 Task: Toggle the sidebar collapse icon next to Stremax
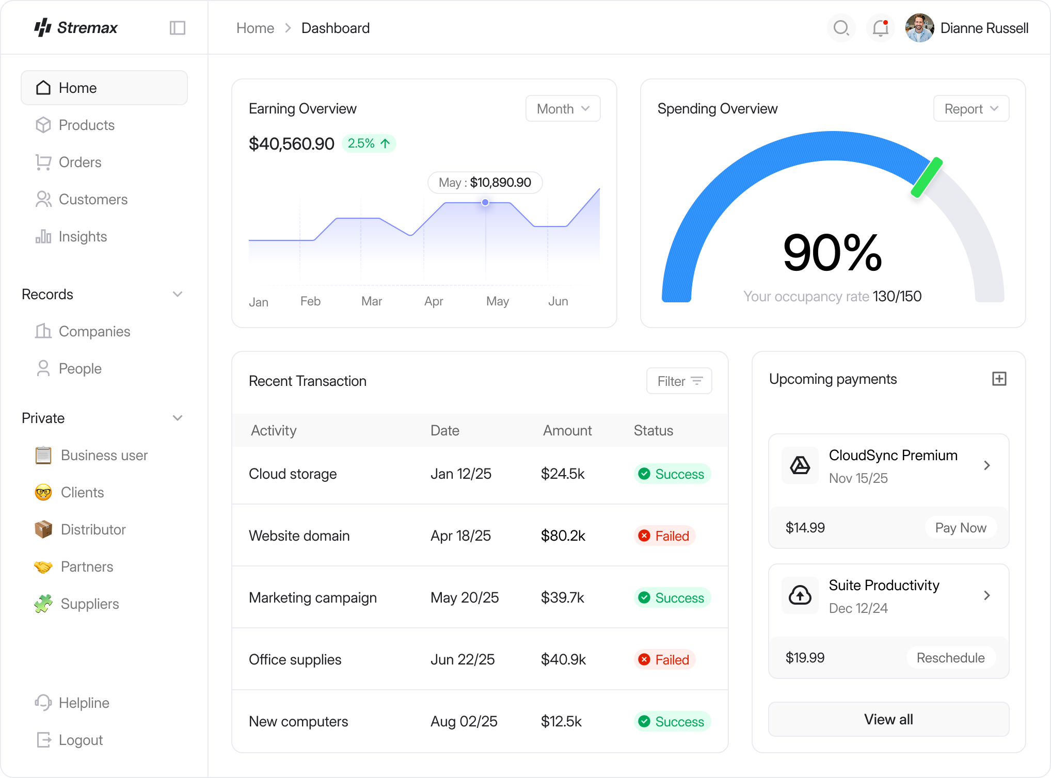coord(177,28)
